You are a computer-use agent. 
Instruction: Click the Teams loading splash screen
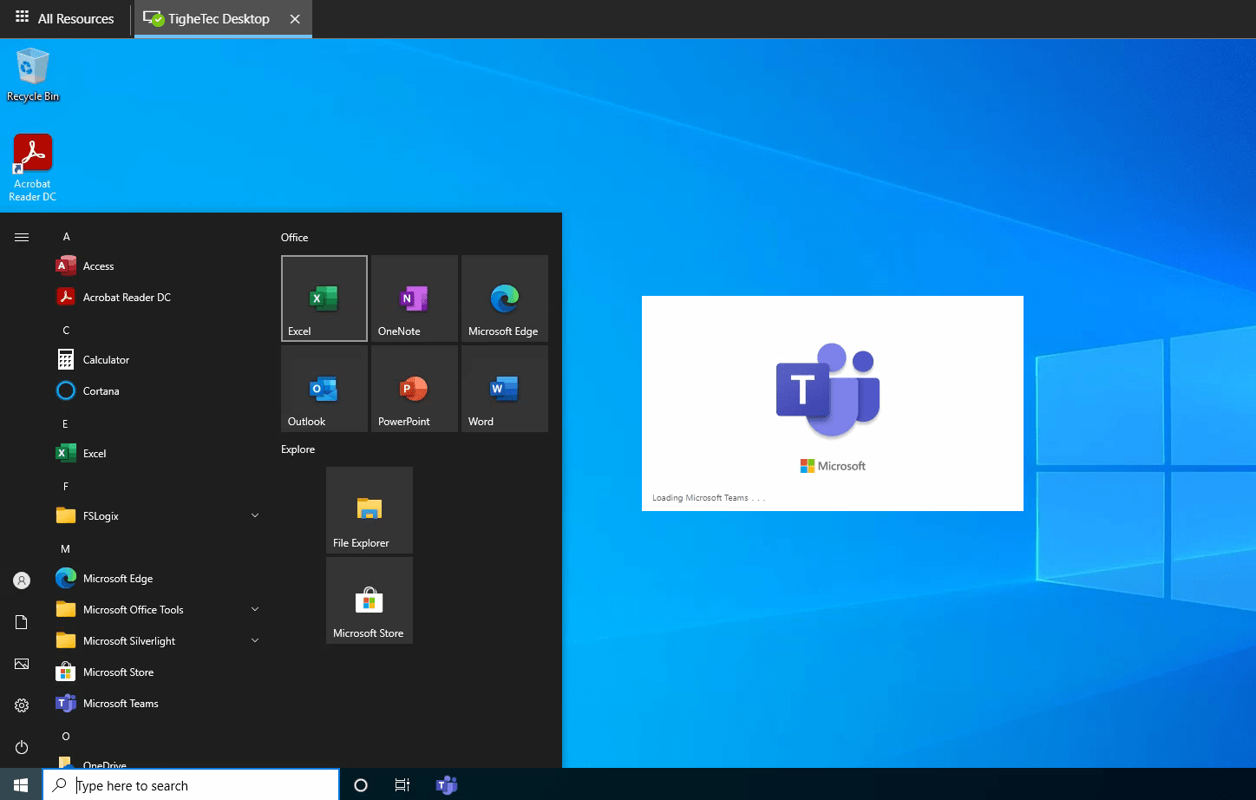click(x=833, y=403)
